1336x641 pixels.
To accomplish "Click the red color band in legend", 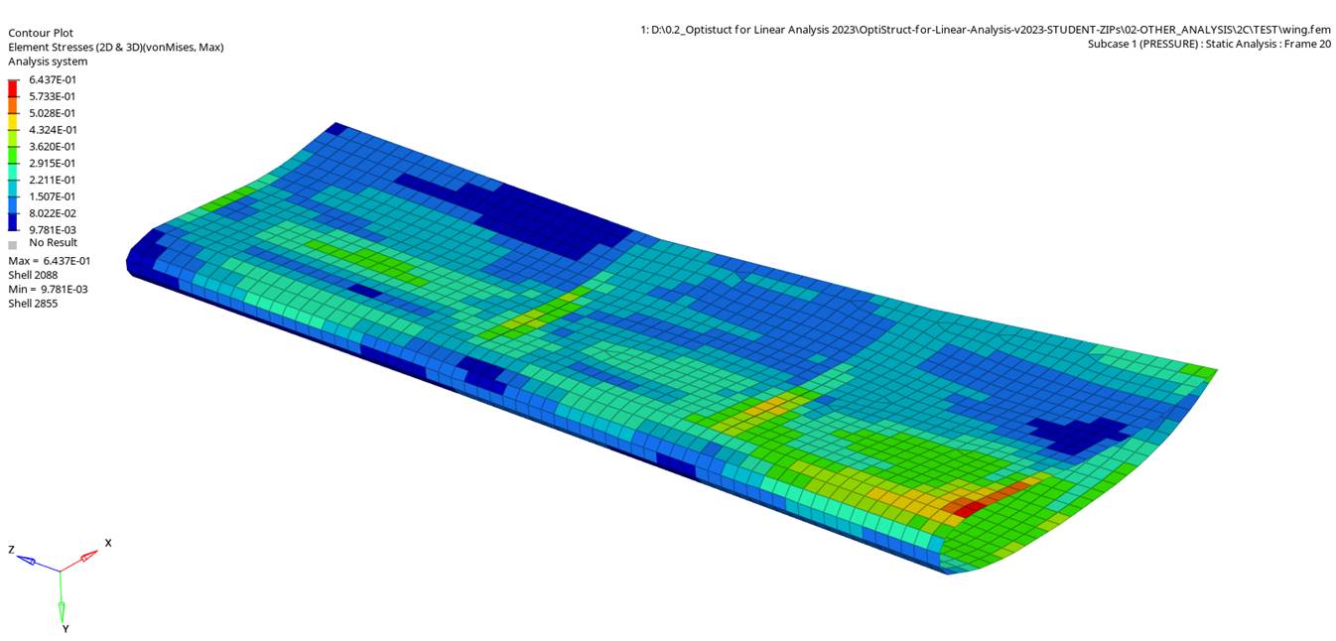I will (13, 88).
